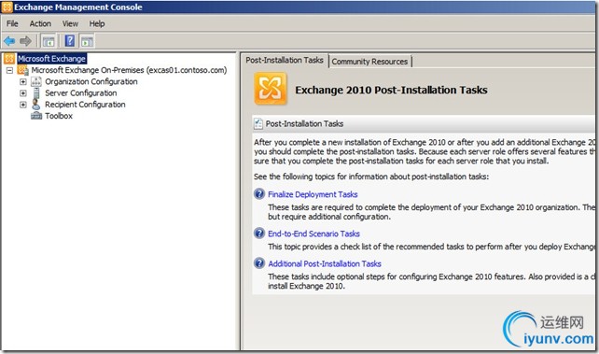Screen dimensions: 599x354
Task: Open the End-to-End Scenario Tasks link
Action: [313, 234]
